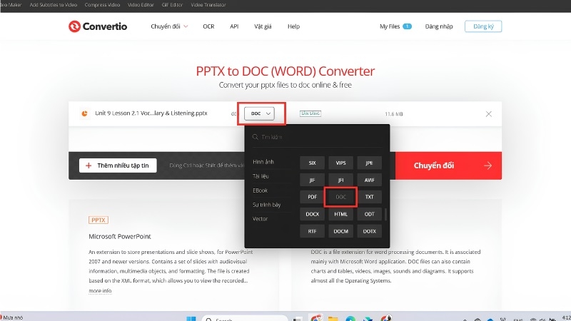Image resolution: width=571 pixels, height=321 pixels.
Task: Click the My Files count badge
Action: 407,26
